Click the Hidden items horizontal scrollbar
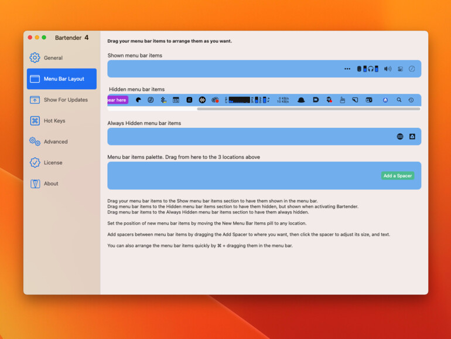This screenshot has width=451, height=339. (308, 109)
